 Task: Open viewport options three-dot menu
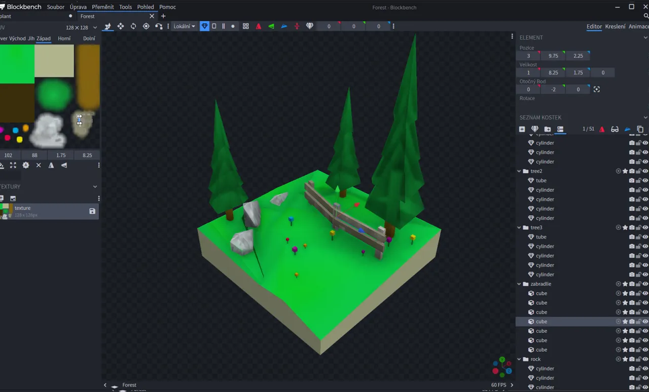[x=512, y=36]
